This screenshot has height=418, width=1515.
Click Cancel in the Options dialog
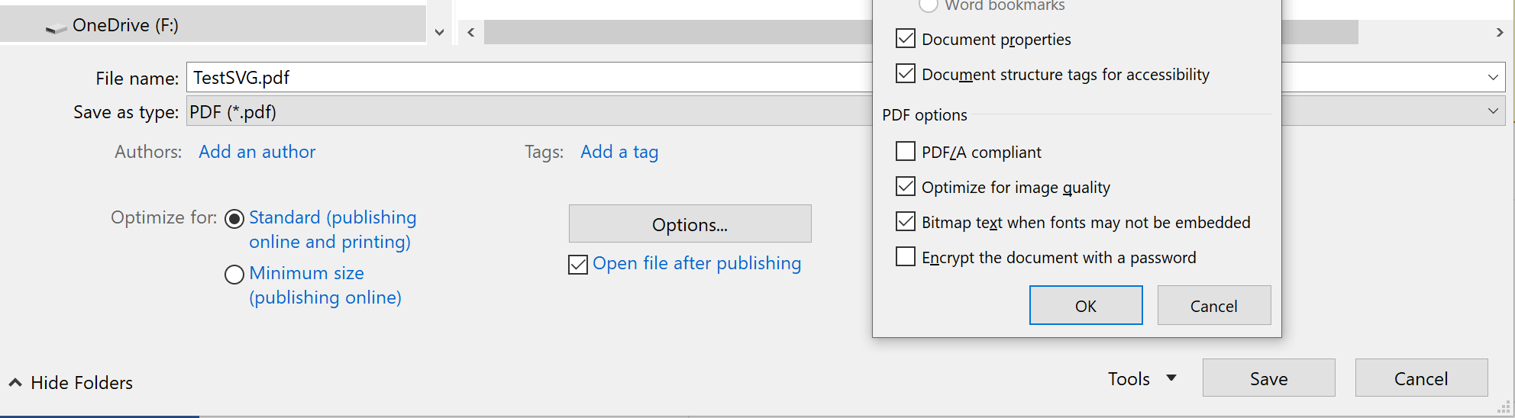[1214, 305]
